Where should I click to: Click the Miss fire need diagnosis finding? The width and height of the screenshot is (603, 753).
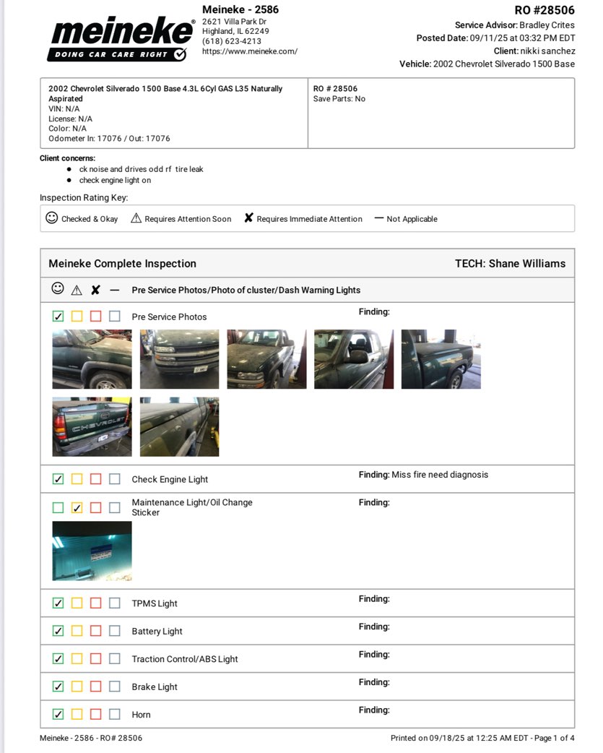click(439, 475)
